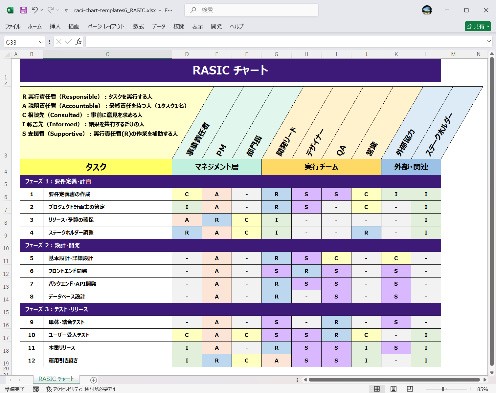Click the 運用引き継ぎ task cell
Image resolution: width=496 pixels, height=393 pixels.
coord(108,361)
